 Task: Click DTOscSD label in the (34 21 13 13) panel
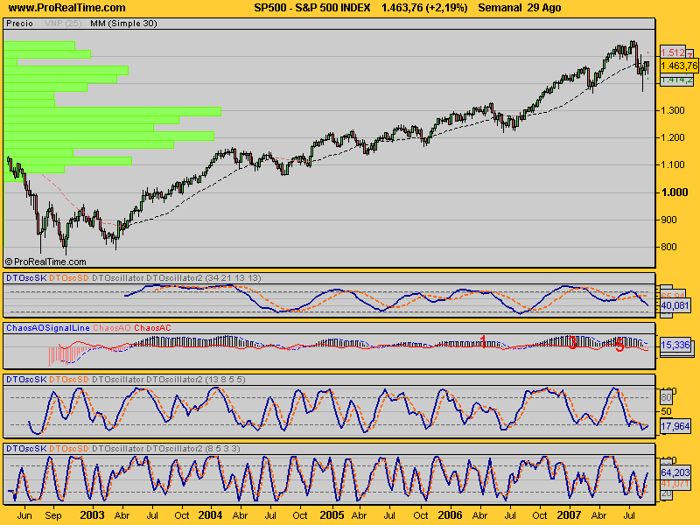[x=69, y=278]
